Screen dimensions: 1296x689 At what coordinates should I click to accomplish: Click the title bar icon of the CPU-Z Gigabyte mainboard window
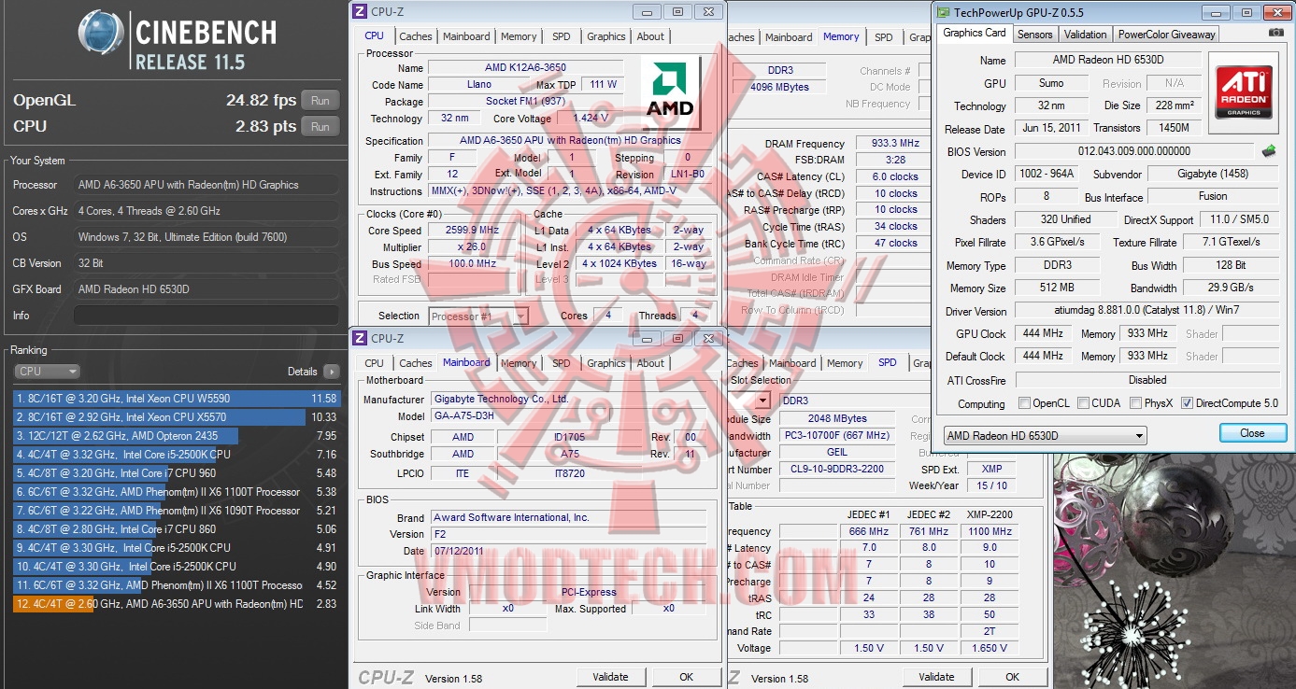(x=361, y=338)
